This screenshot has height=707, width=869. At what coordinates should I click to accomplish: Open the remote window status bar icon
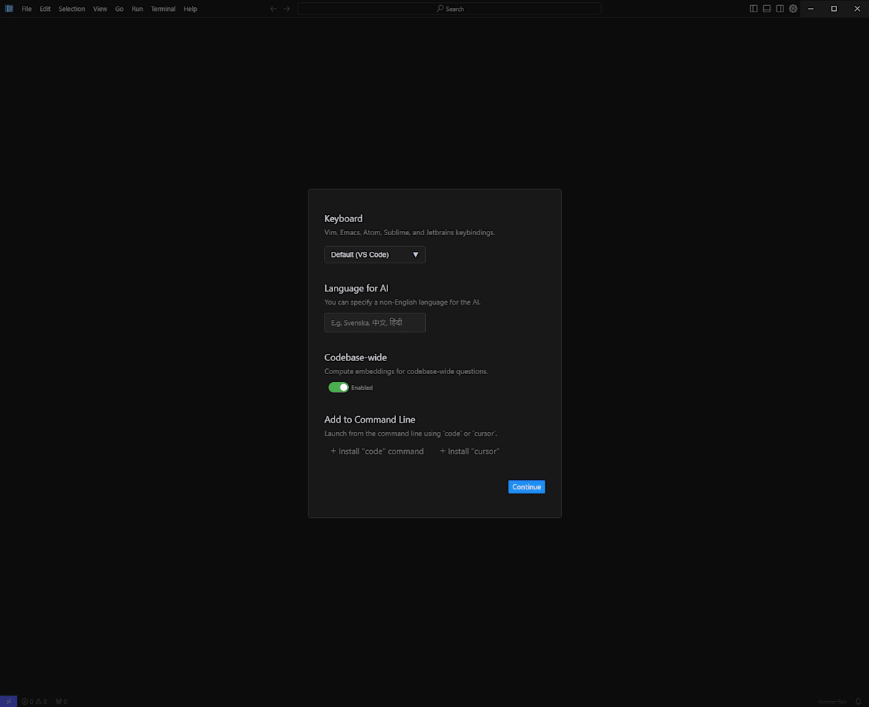(x=9, y=701)
